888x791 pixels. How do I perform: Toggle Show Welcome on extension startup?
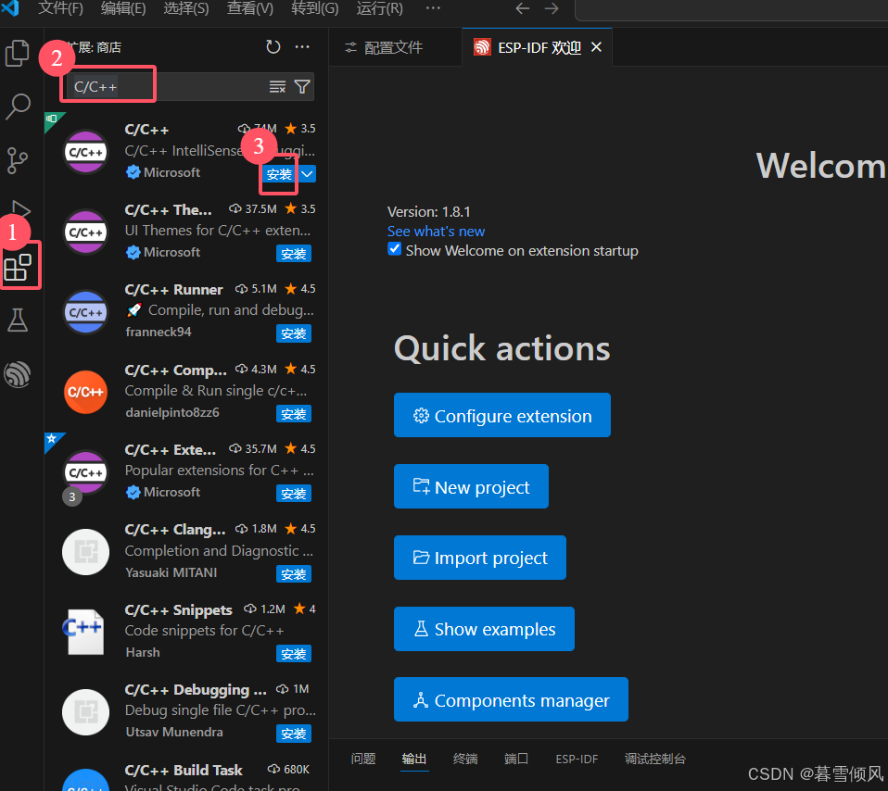click(x=394, y=249)
